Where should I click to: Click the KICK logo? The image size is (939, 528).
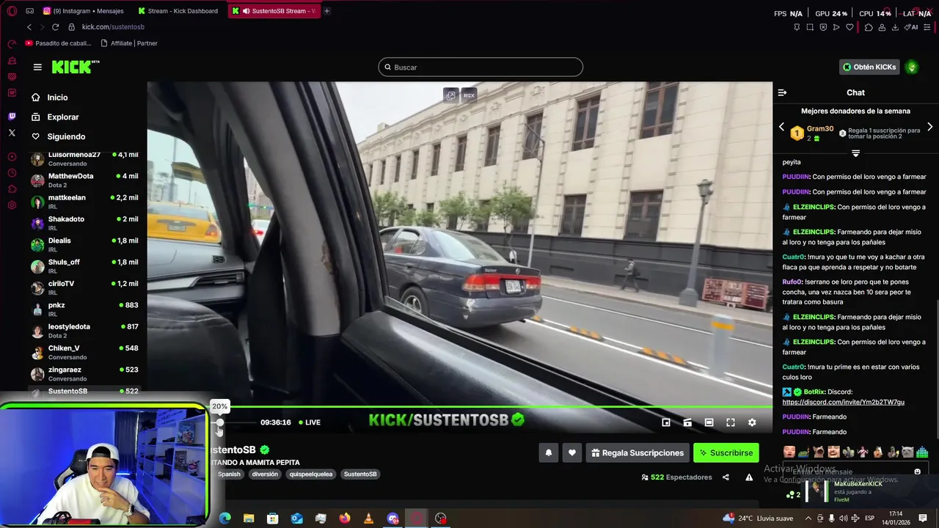[75, 67]
